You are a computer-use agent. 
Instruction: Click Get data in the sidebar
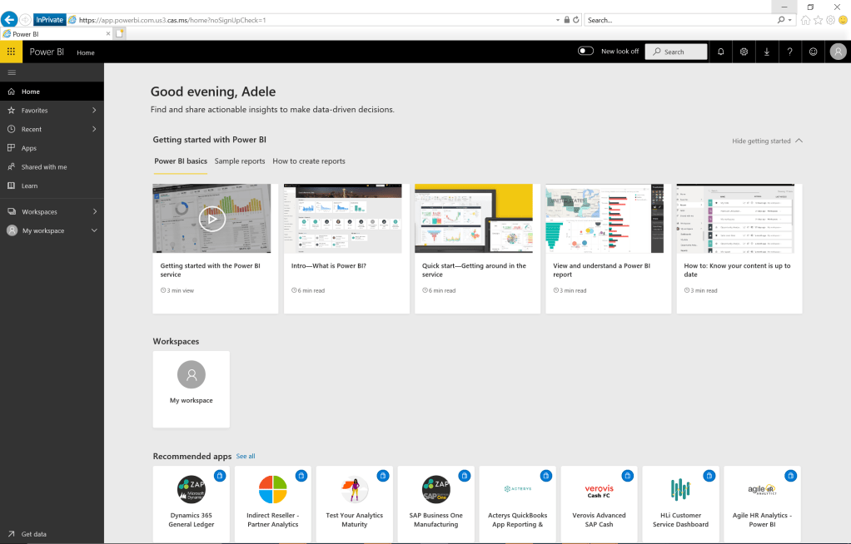[33, 534]
